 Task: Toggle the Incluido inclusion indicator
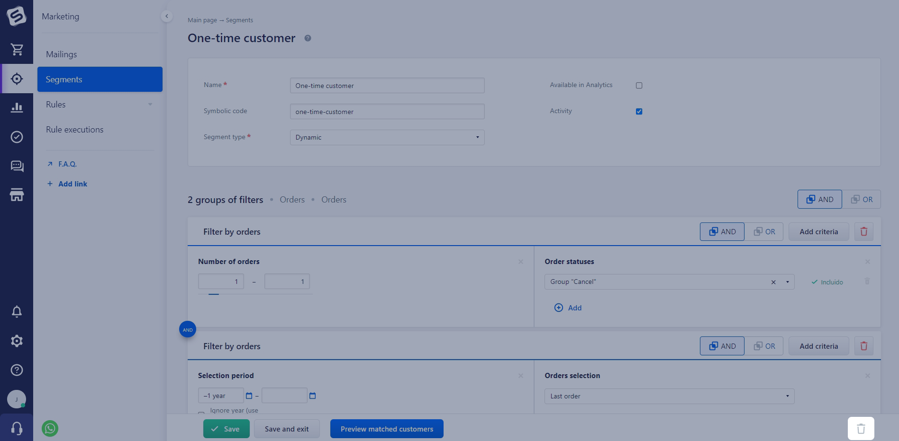[x=827, y=282]
